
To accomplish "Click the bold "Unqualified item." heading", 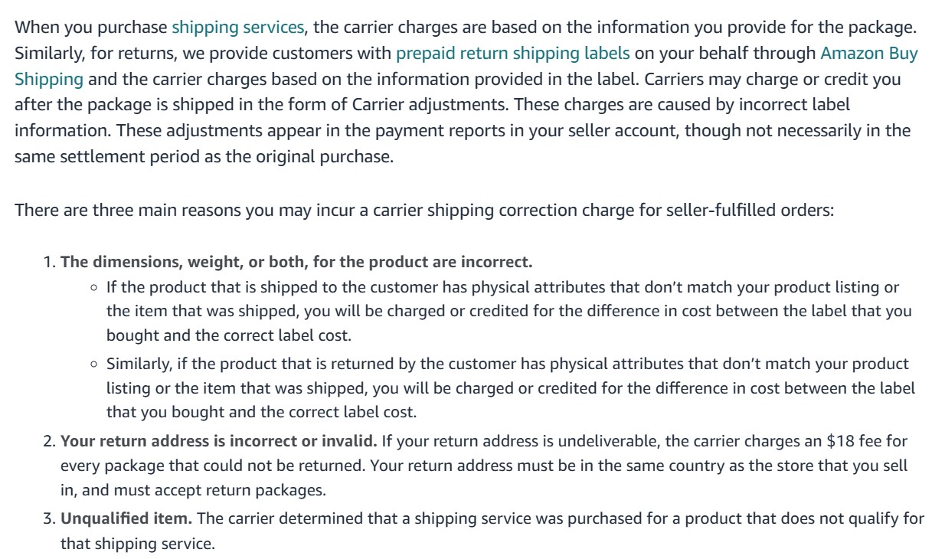I will [126, 518].
